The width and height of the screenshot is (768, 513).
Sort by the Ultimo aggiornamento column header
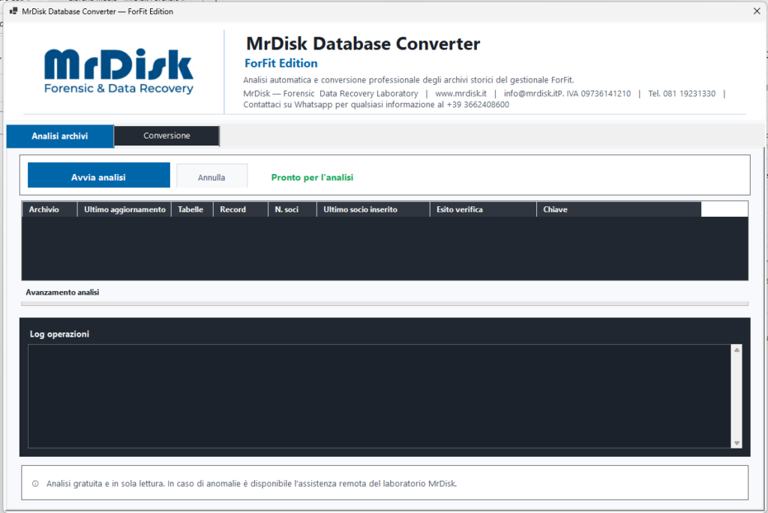coord(124,209)
